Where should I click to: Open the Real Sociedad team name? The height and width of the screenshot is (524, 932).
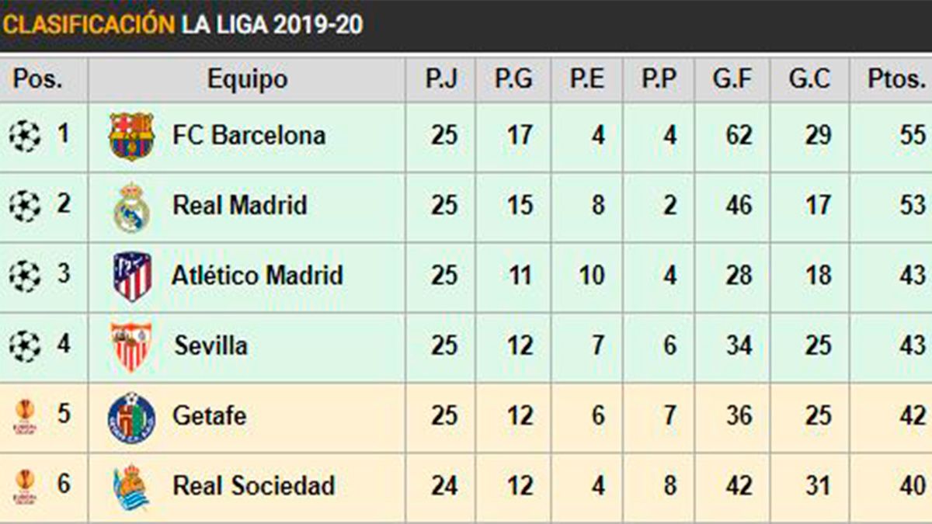pos(254,486)
